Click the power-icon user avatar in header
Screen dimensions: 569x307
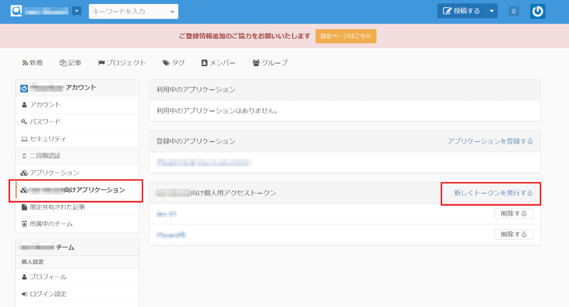tap(537, 11)
